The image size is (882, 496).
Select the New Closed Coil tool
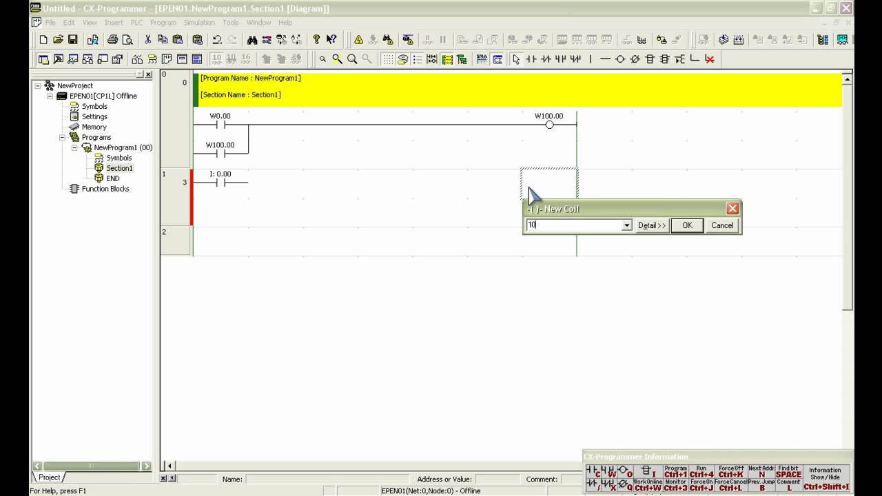pos(635,59)
